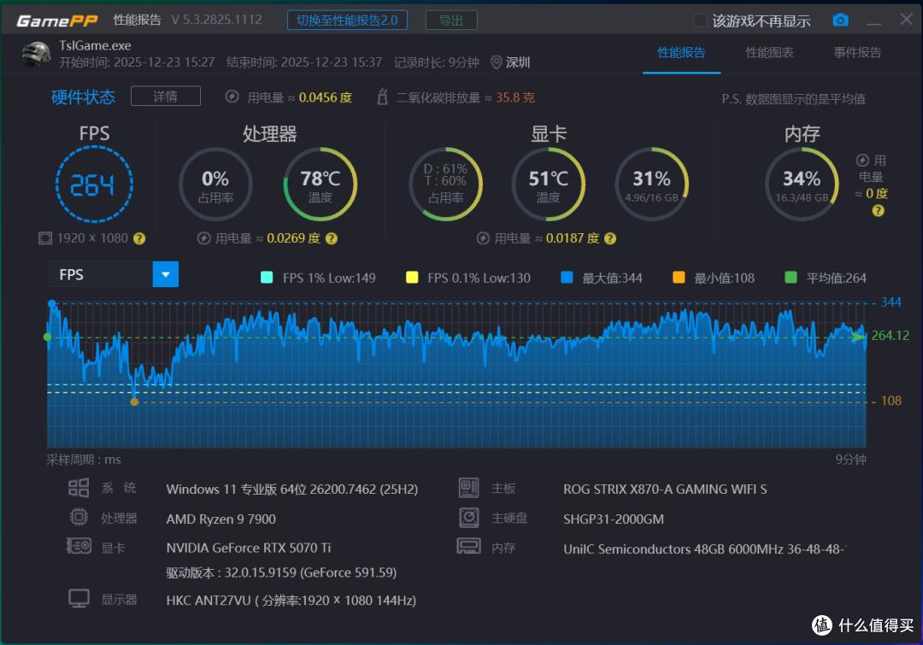
Task: Click the help icon beside 0.0187 度
Action: (x=610, y=238)
